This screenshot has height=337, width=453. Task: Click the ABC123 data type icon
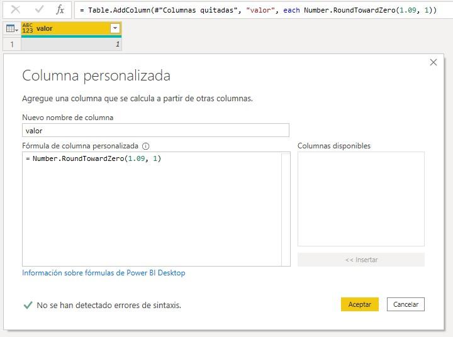click(x=28, y=28)
